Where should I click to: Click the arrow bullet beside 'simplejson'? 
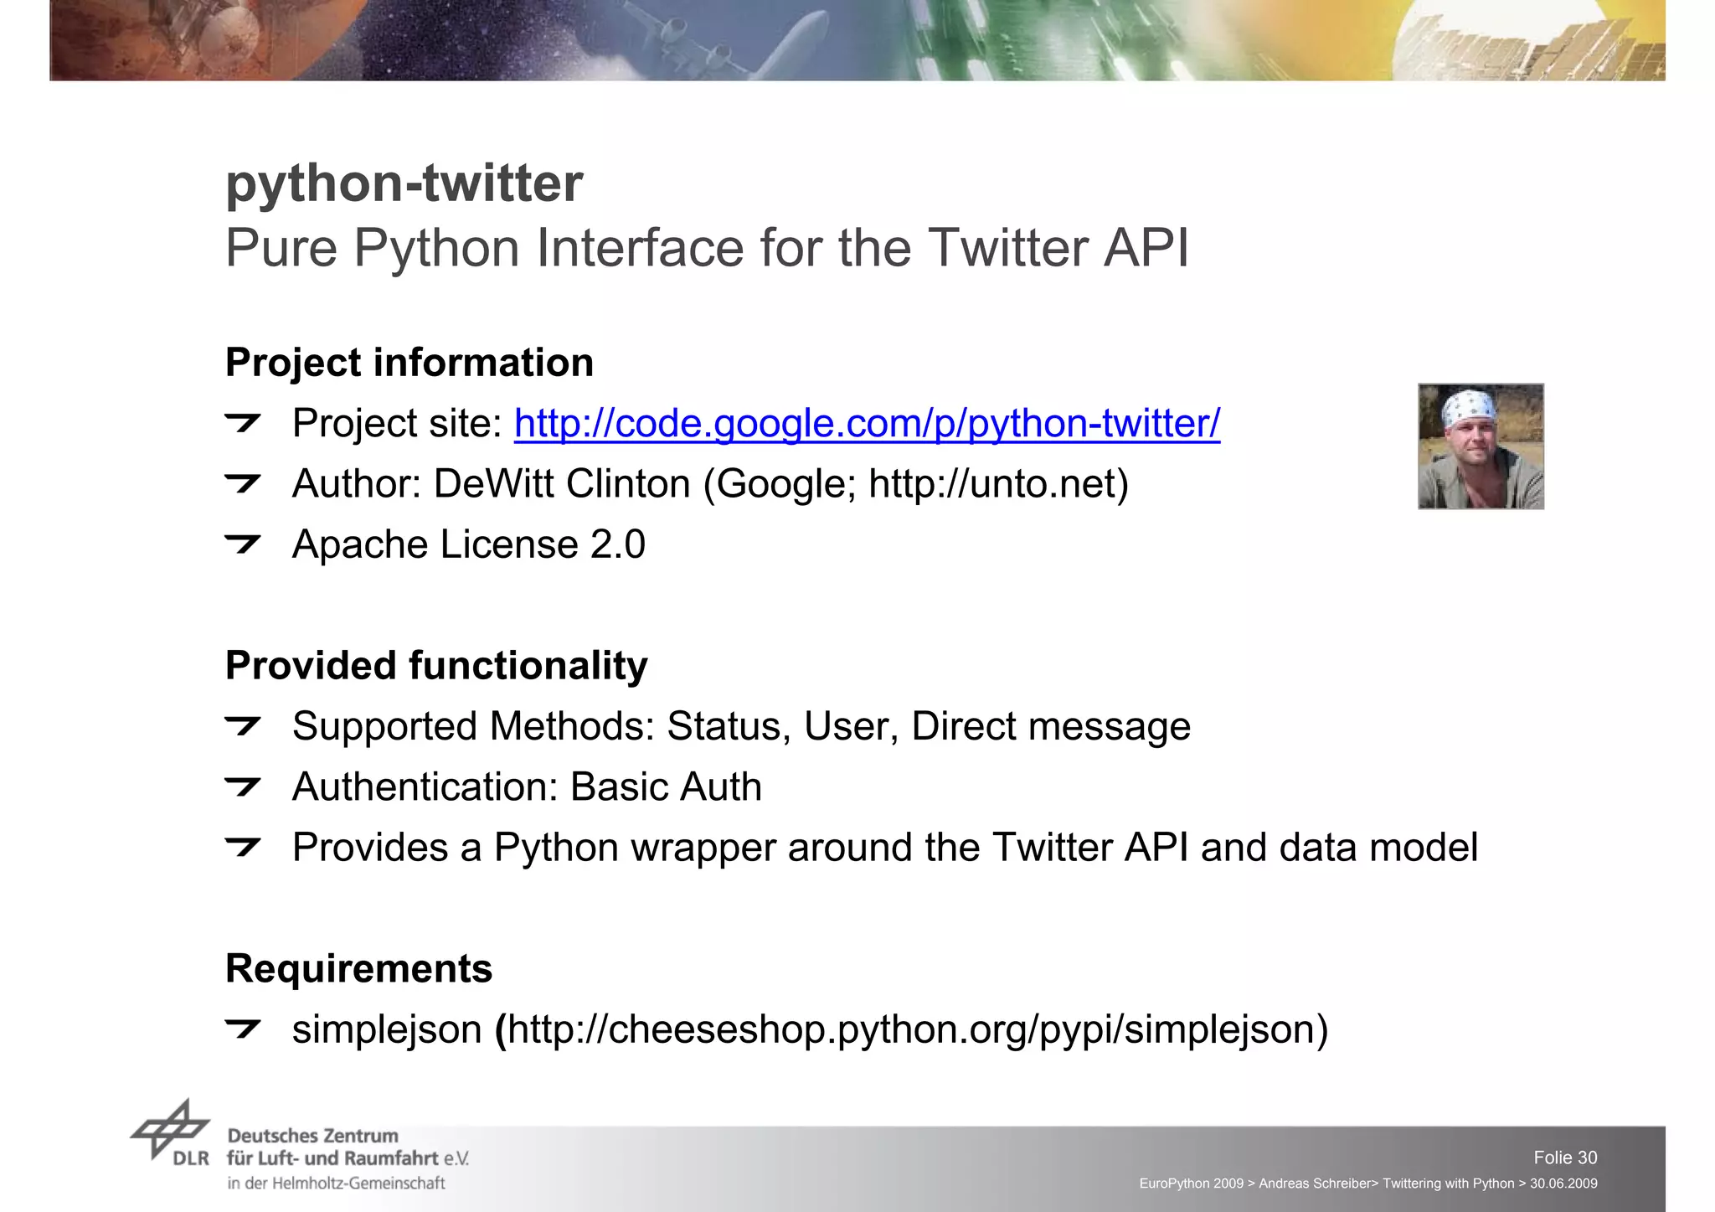click(243, 1029)
